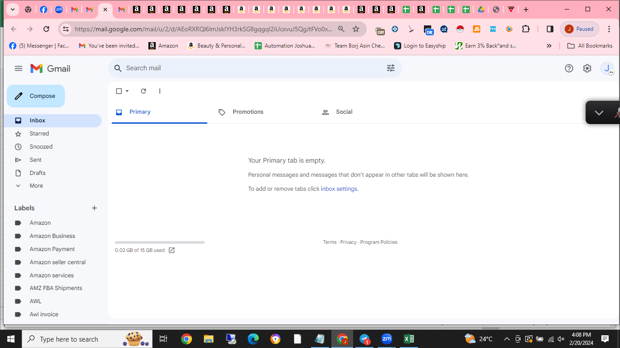Show search options filter icon
The height and width of the screenshot is (348, 620).
(x=391, y=68)
